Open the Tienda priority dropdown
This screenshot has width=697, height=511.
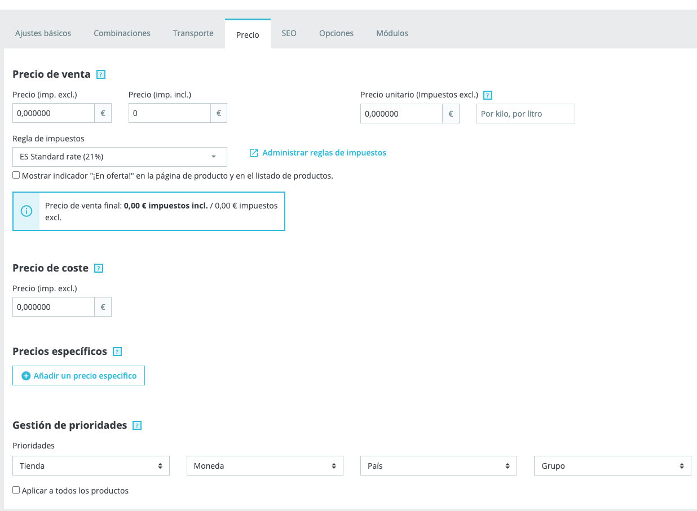91,466
